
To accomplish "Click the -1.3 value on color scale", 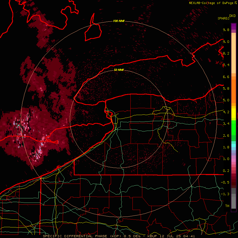I will [x=225, y=194].
